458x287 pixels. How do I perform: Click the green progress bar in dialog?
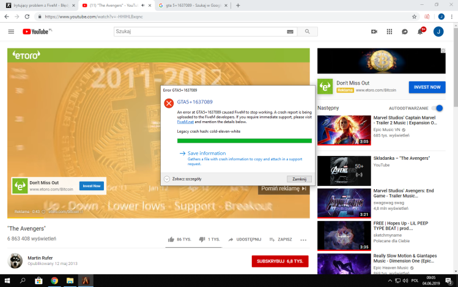tap(244, 141)
